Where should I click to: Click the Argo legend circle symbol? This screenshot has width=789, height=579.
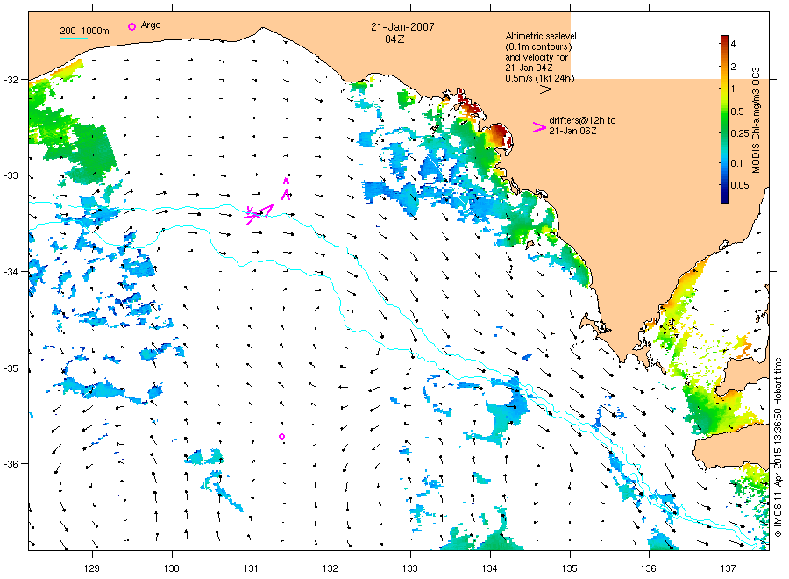tap(131, 26)
